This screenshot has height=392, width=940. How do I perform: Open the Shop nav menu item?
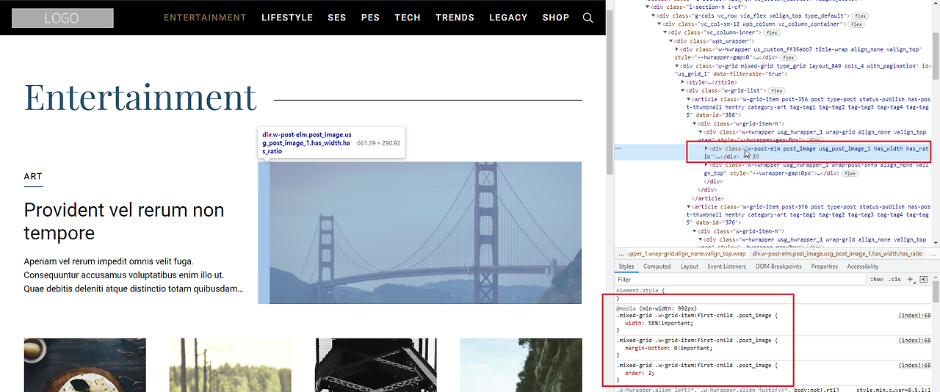(x=556, y=18)
